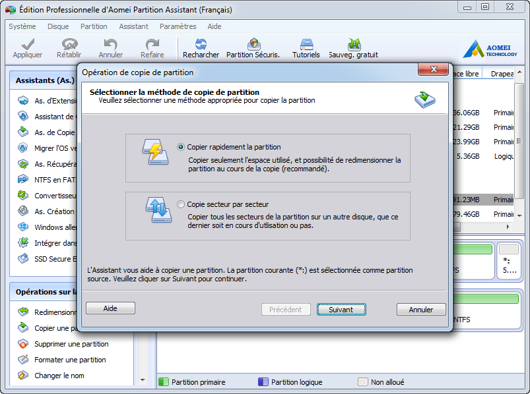
Task: Open the Disque menu
Action: 57,26
